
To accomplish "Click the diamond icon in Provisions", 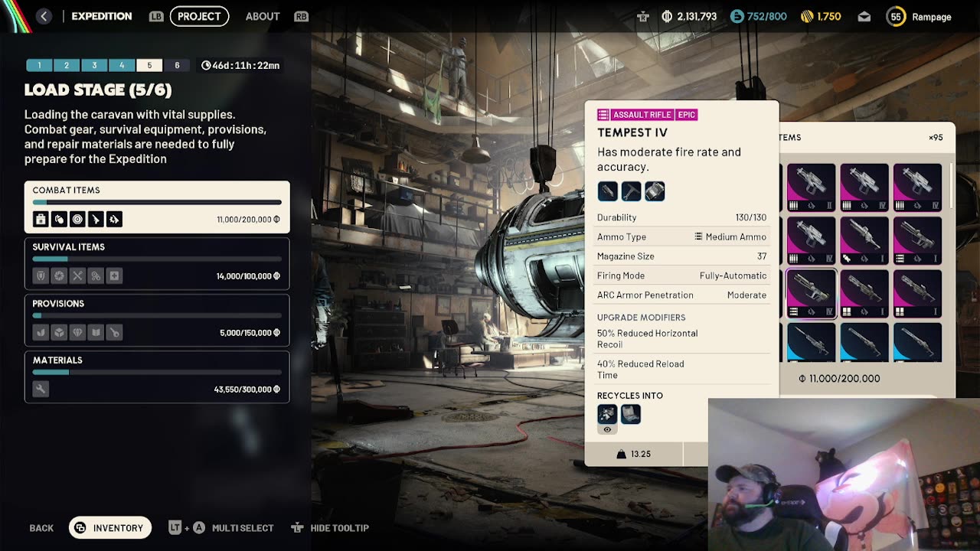I will pyautogui.click(x=77, y=333).
